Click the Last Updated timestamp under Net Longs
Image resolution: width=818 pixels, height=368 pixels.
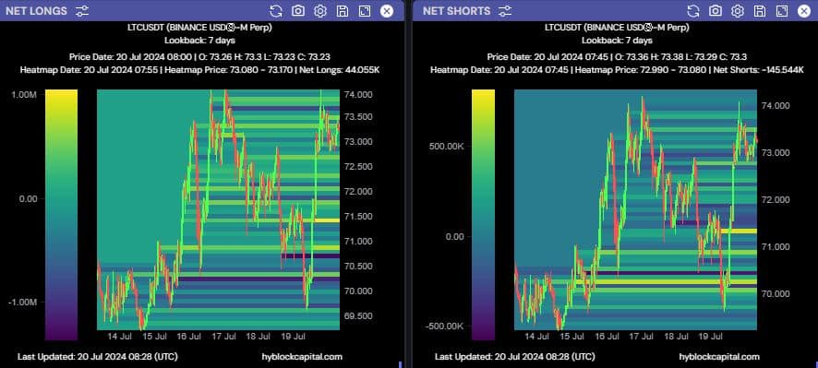[x=98, y=357]
